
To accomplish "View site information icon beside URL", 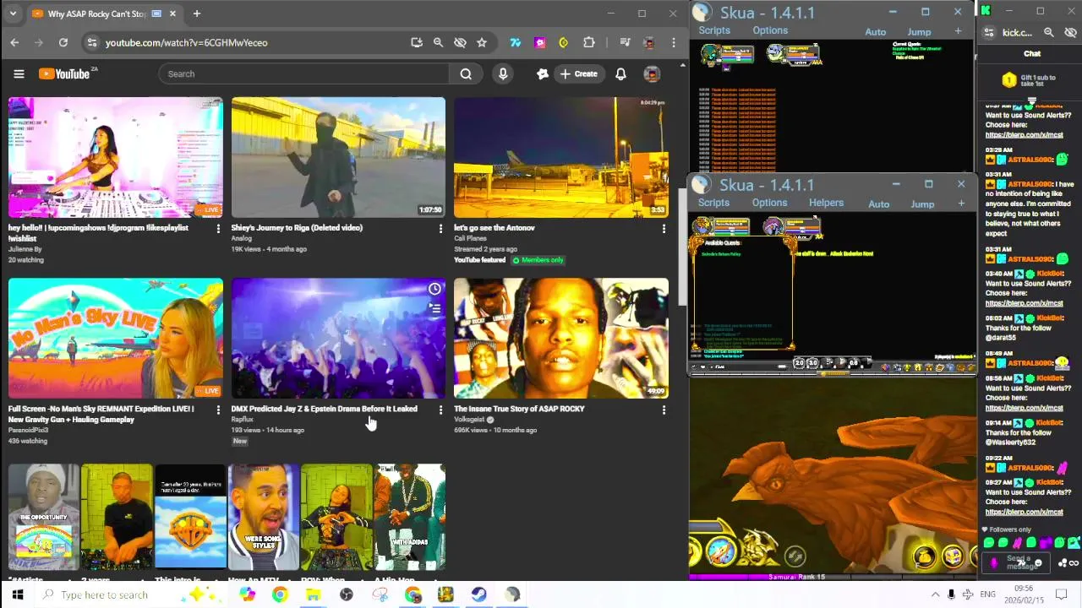I will coord(92,42).
